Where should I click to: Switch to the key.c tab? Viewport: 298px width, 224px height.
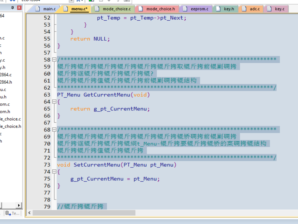276,9
